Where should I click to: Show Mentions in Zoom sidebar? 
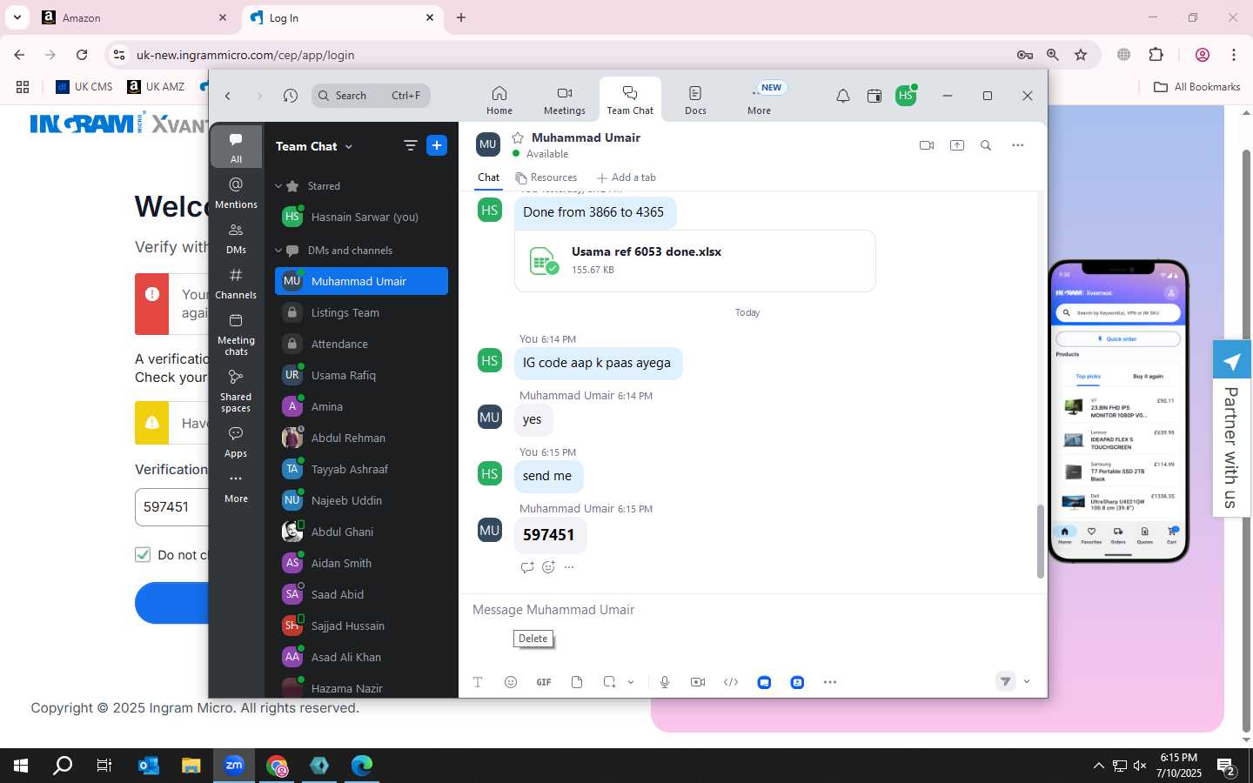[x=236, y=192]
